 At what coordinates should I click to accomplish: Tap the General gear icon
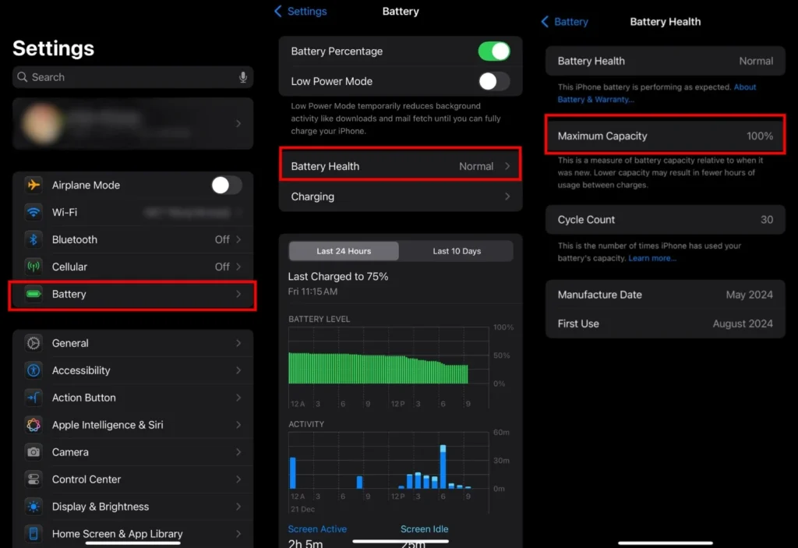[x=34, y=343]
